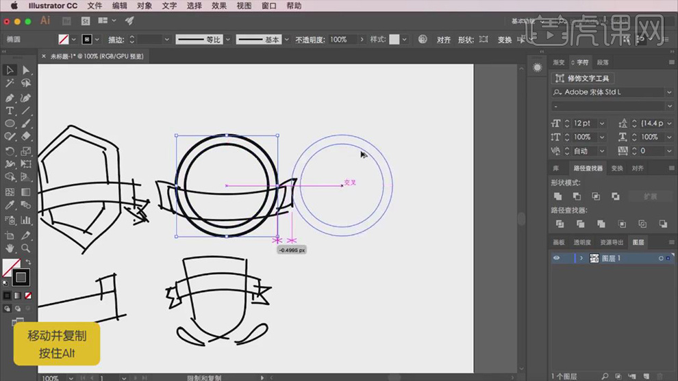
Task: Select the Type tool
Action: pyautogui.click(x=10, y=111)
